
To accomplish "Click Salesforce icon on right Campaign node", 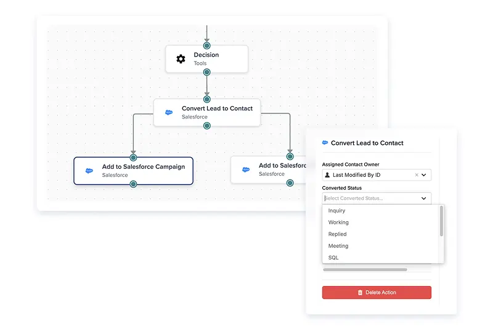I will click(246, 170).
